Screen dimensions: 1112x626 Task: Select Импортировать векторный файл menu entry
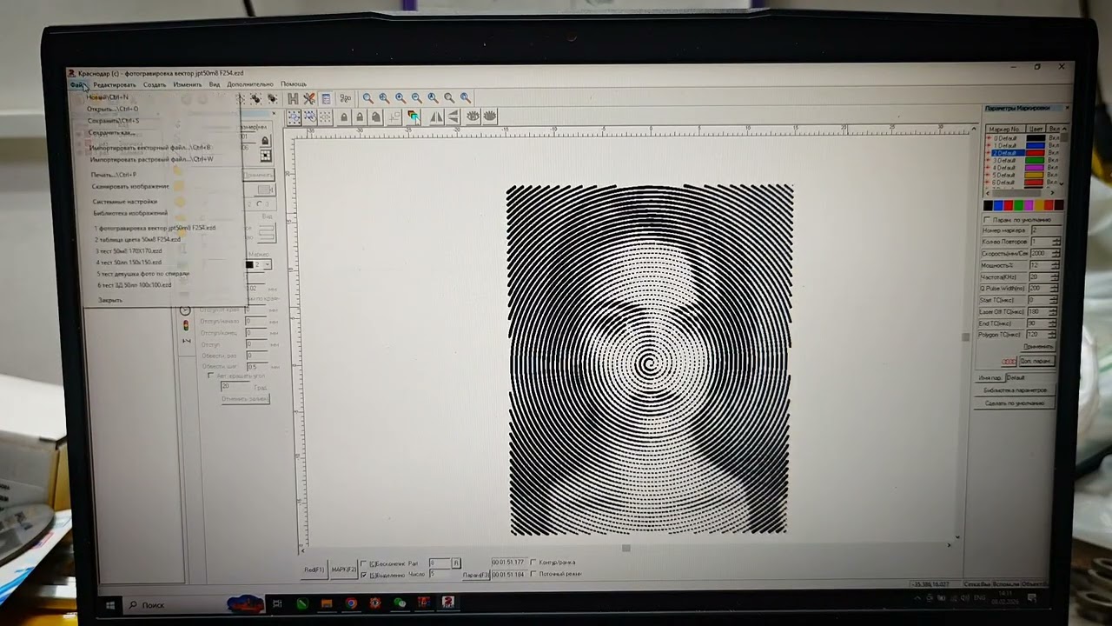point(150,148)
